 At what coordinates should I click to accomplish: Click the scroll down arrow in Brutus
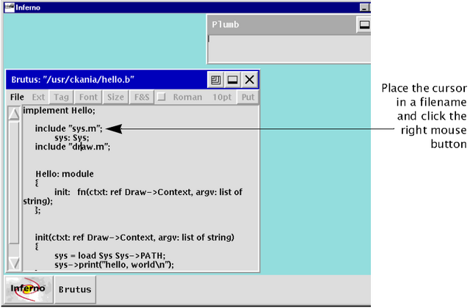click(14, 263)
